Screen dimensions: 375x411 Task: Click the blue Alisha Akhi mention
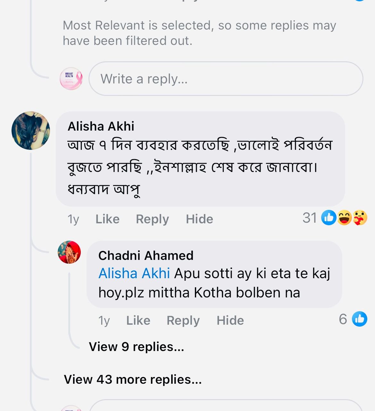(x=134, y=274)
